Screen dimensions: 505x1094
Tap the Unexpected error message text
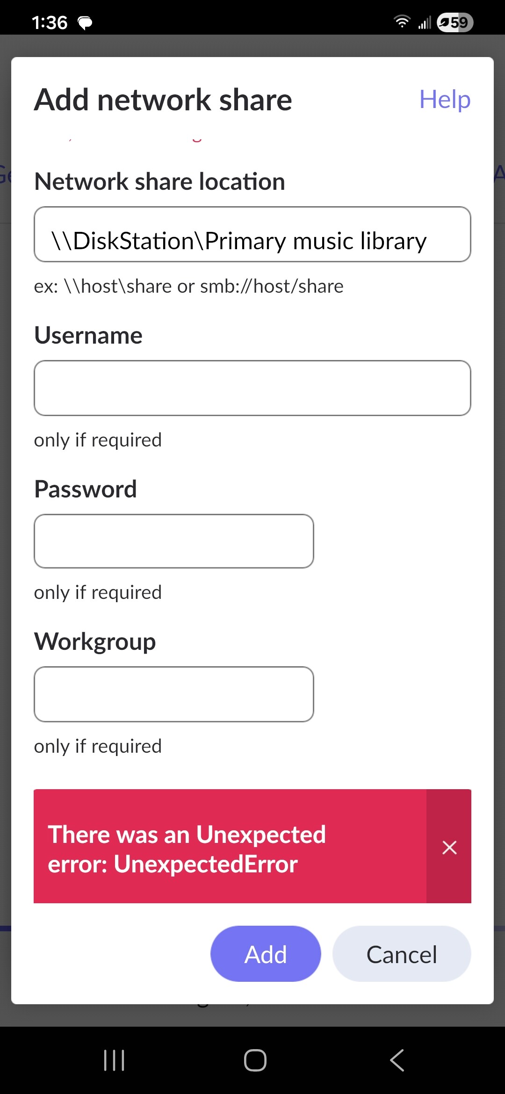point(187,849)
